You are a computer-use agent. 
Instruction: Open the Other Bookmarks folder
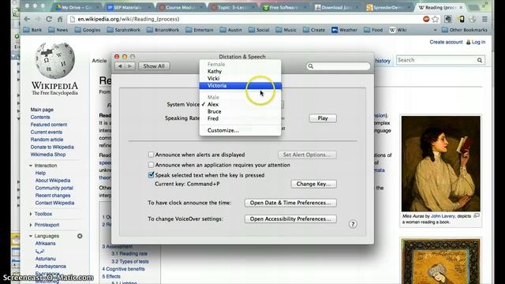(464, 30)
